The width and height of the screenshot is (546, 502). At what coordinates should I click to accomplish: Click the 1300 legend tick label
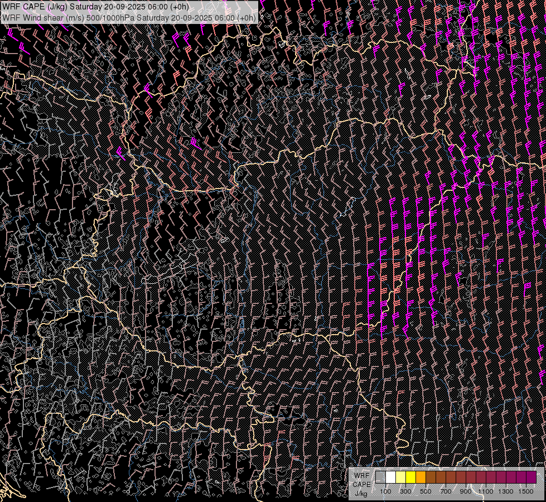pyautogui.click(x=506, y=491)
